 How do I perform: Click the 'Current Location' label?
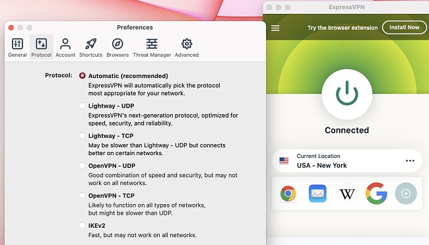tap(319, 156)
